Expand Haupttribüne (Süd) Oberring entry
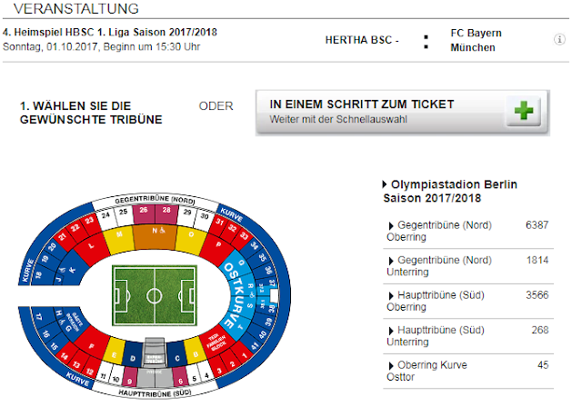 pyautogui.click(x=391, y=295)
